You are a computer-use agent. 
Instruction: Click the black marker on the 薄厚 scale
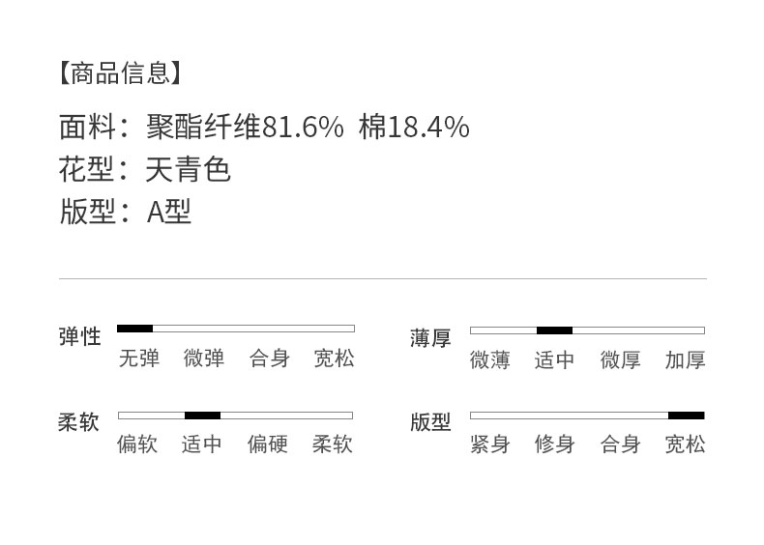tap(554, 330)
